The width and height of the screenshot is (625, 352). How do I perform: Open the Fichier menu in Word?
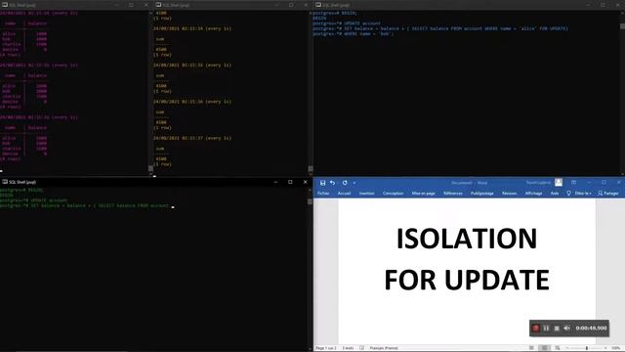[x=323, y=194]
